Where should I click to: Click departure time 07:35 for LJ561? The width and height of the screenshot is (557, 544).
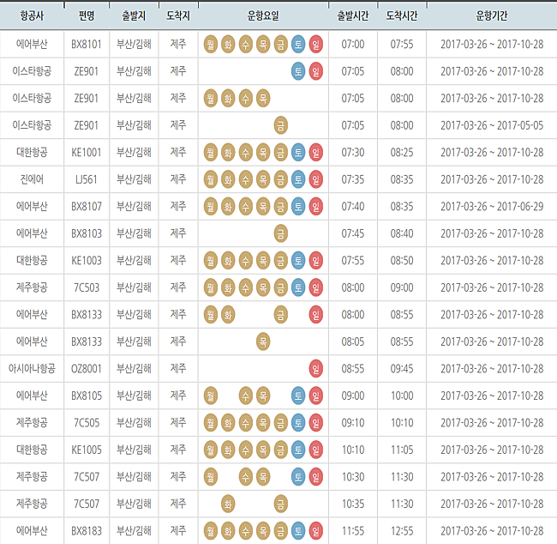point(353,179)
